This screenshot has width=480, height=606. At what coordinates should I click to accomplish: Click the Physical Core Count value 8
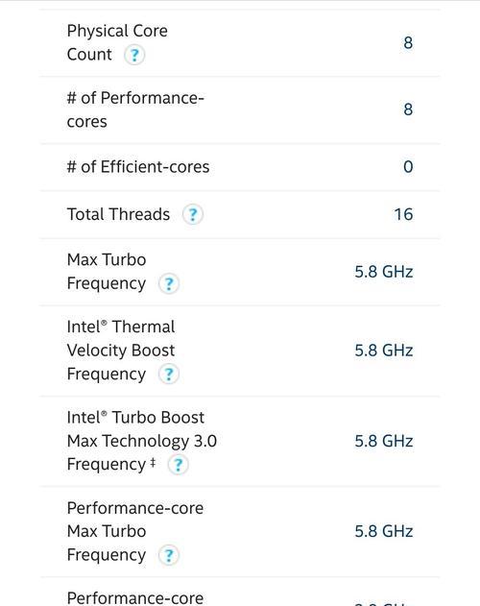(408, 42)
